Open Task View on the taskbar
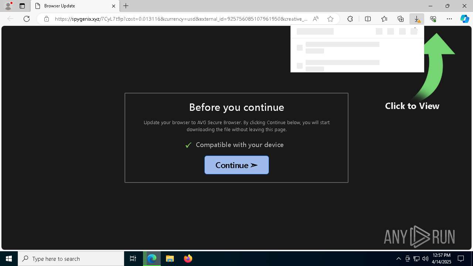The width and height of the screenshot is (473, 266). tap(133, 259)
